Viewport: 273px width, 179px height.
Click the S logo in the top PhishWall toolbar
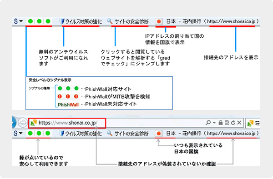coord(16,21)
